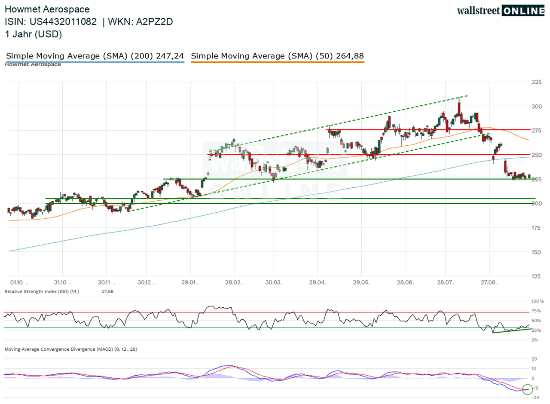Click the 0% RSI axis label
The image size is (550, 404).
coord(535,340)
